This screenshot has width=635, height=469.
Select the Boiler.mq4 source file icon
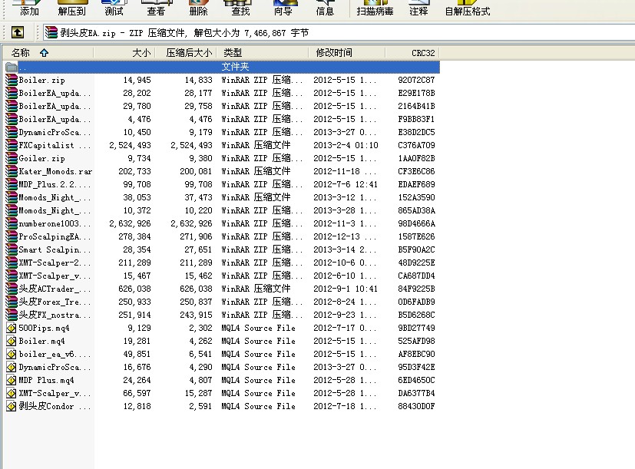tap(12, 341)
